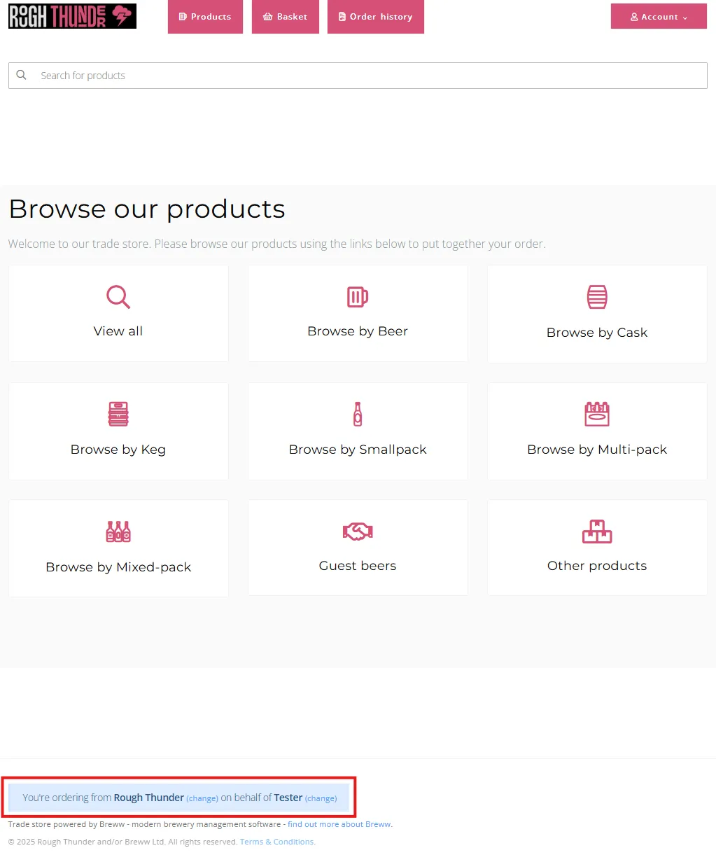Viewport: 716px width, 855px height.
Task: Expand the Account dropdown menu
Action: coord(659,17)
